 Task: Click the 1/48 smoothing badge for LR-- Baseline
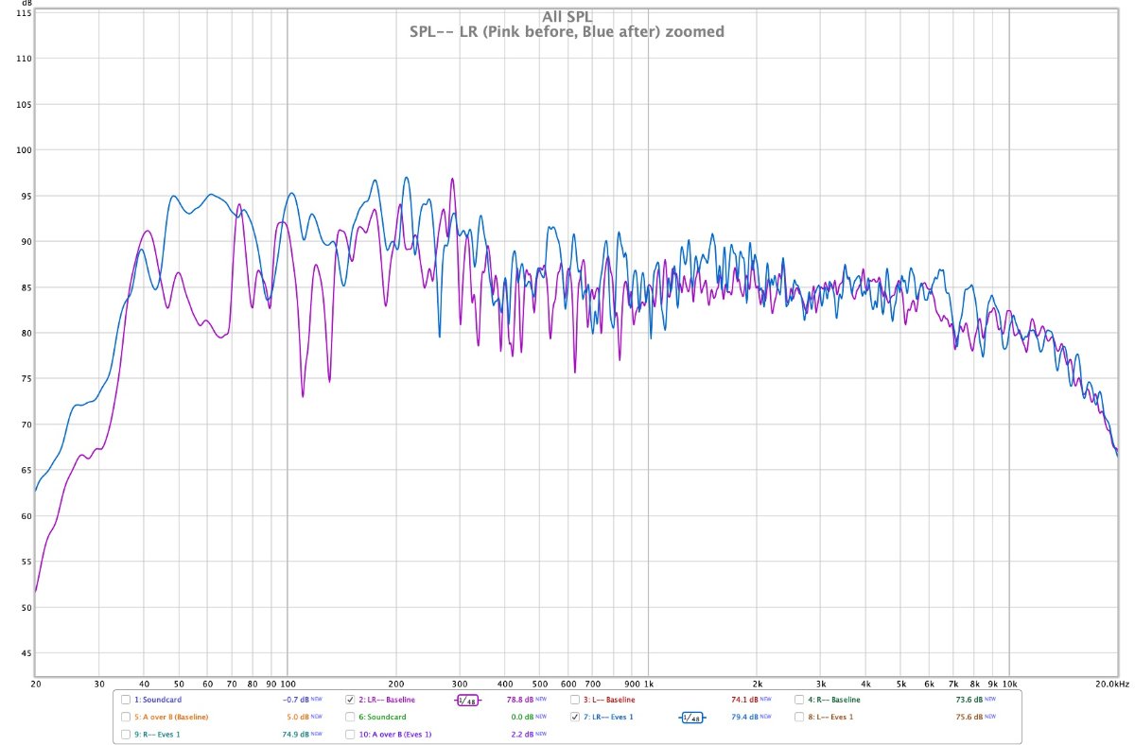[468, 701]
